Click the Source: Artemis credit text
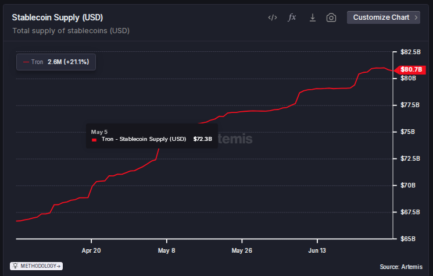 click(x=401, y=267)
